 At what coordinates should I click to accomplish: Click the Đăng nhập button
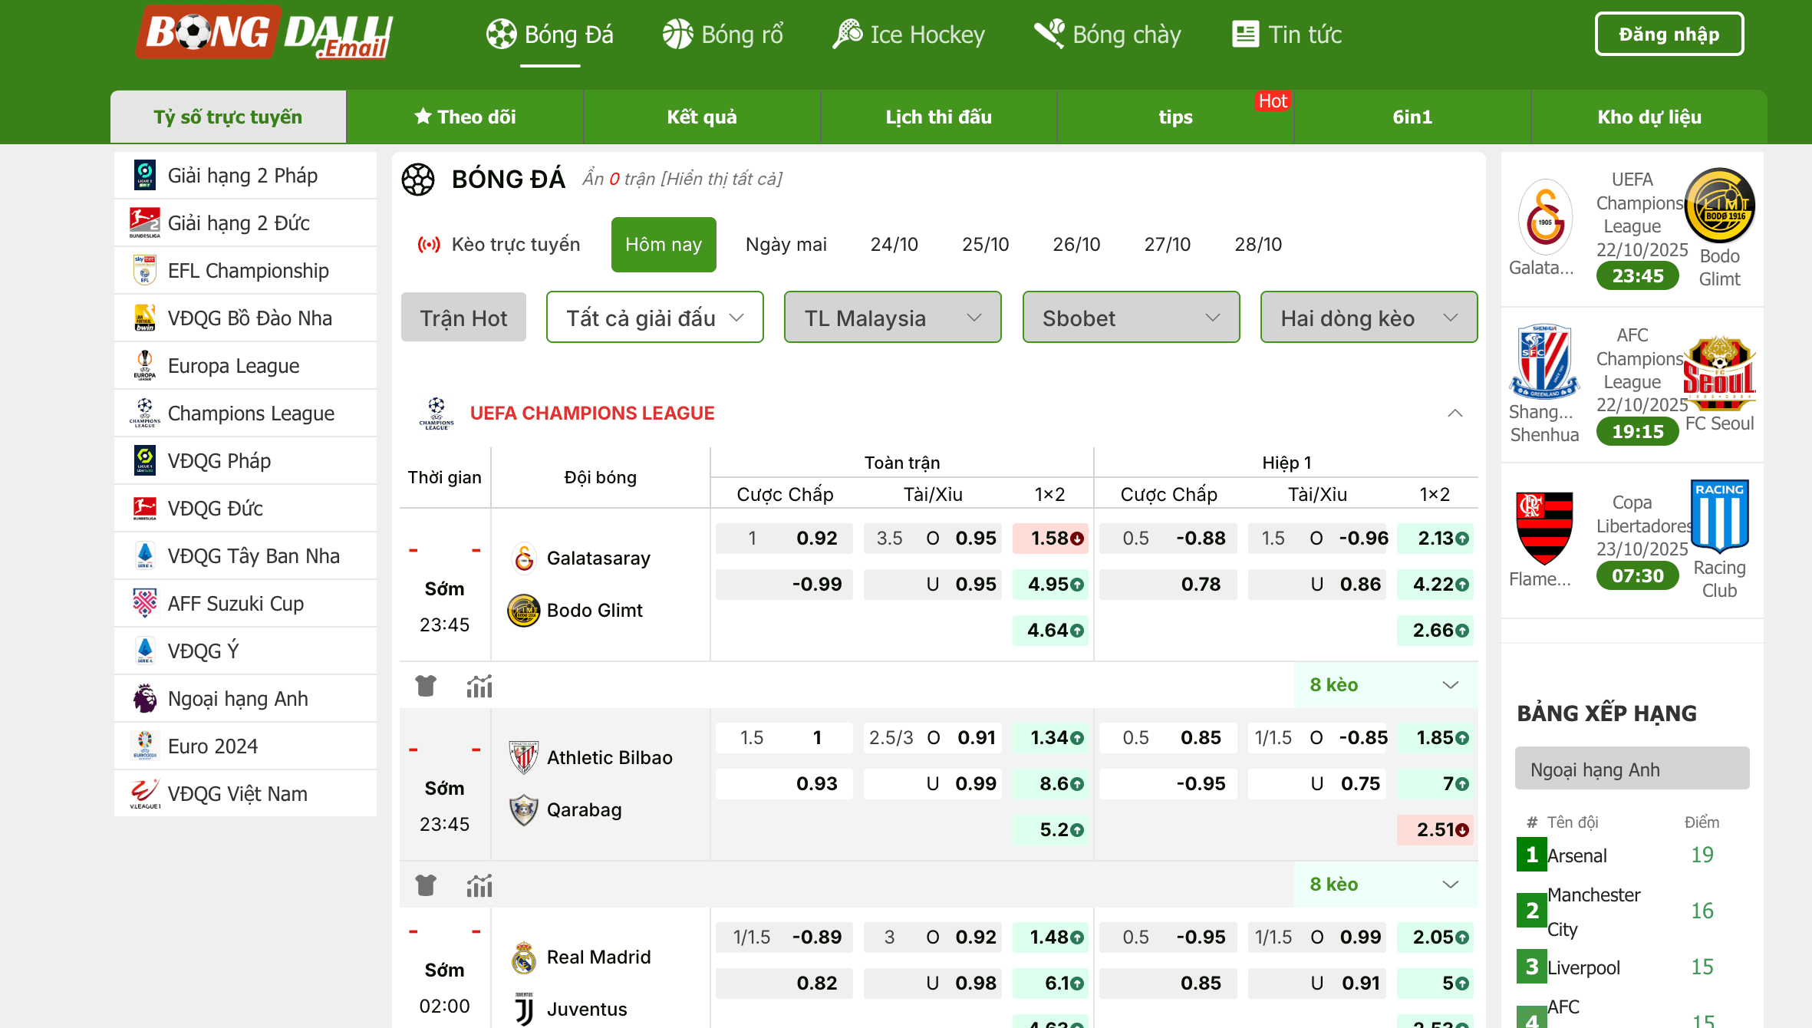click(1669, 34)
